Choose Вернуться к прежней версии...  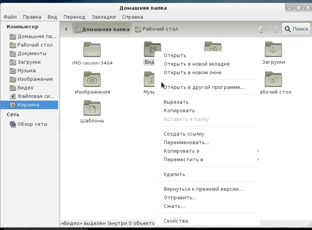point(207,189)
